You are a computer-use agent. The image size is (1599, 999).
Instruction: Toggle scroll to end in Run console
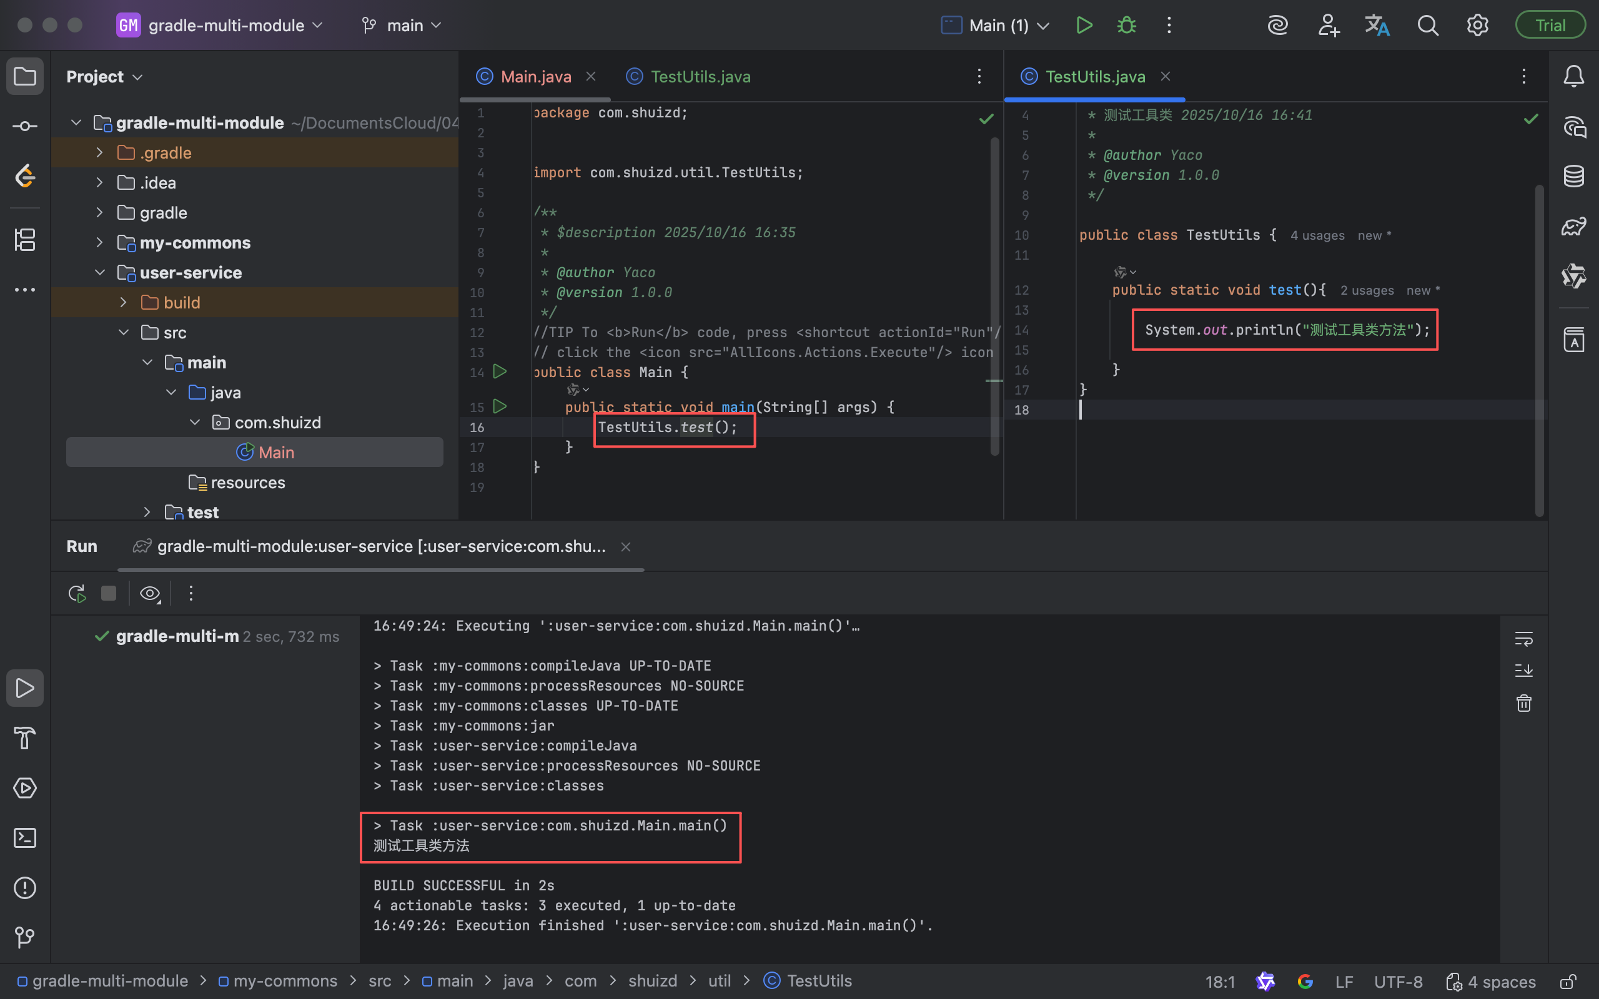[1523, 671]
